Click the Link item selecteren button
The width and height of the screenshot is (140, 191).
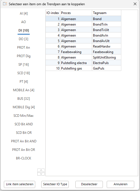click(x=20, y=184)
